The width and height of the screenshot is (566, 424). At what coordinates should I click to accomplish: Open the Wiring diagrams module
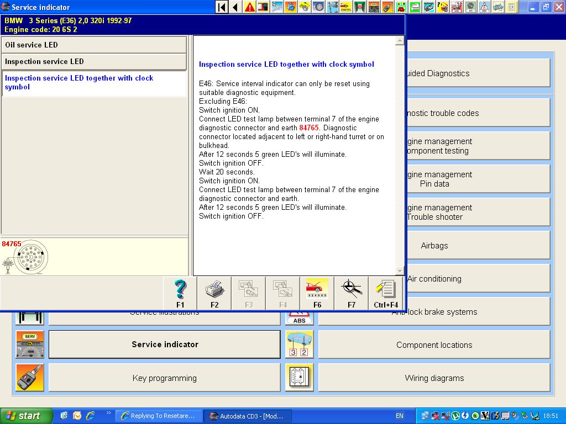(434, 378)
